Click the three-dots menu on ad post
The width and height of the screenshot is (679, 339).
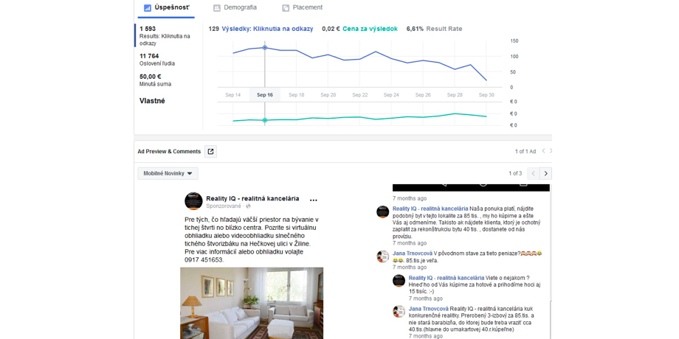(313, 200)
